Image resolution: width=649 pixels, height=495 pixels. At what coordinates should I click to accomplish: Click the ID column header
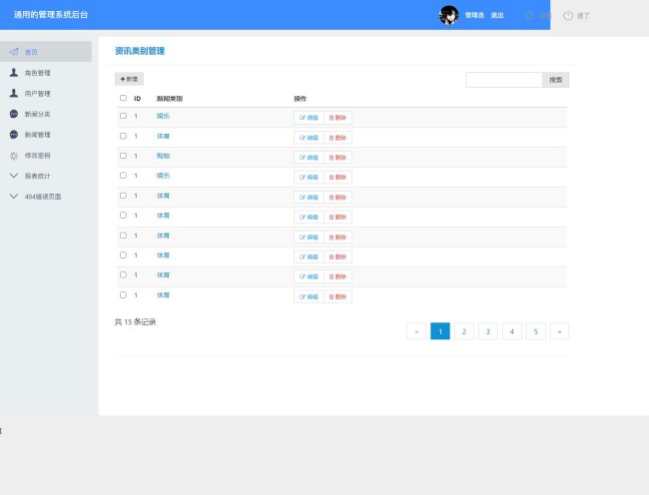point(138,99)
